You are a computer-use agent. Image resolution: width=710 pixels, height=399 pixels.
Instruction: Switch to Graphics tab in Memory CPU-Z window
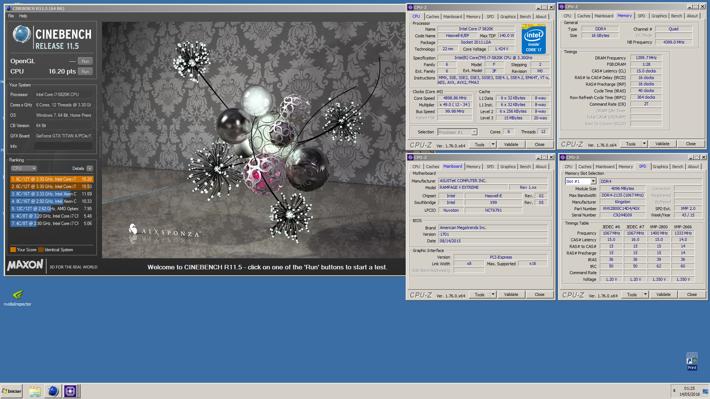click(659, 16)
